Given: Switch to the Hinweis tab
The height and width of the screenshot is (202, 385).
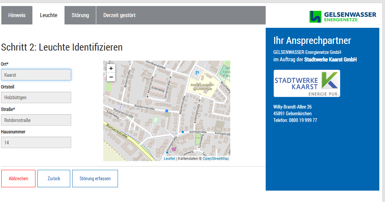Looking at the screenshot, I should click(17, 15).
